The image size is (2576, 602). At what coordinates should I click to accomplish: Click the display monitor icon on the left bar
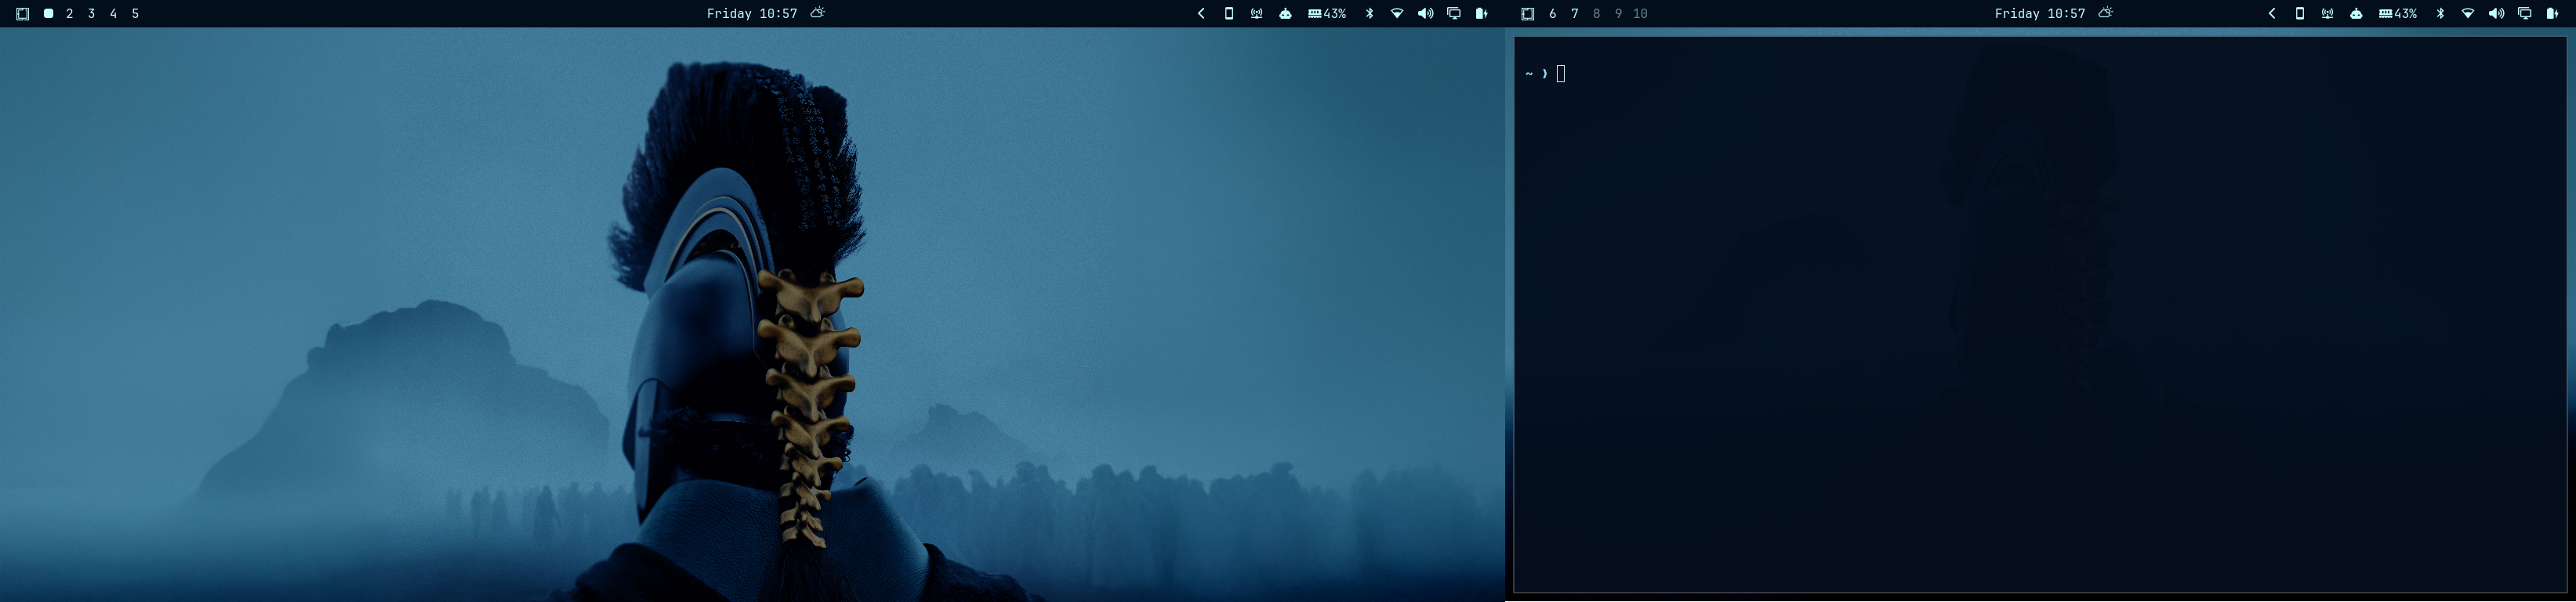tap(1454, 14)
